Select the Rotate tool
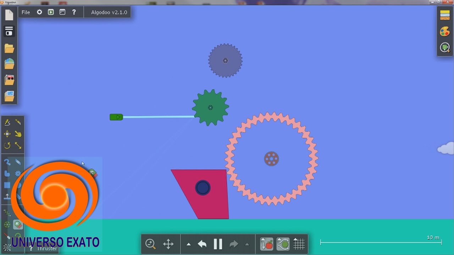This screenshot has width=454, height=255. click(7, 146)
